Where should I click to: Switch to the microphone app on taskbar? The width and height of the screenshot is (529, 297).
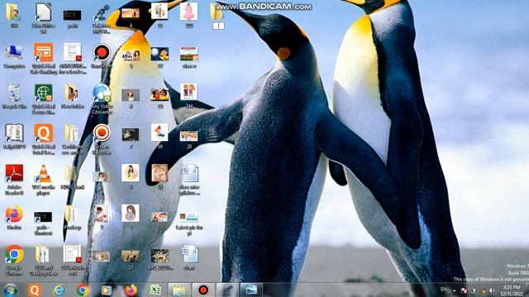click(227, 290)
